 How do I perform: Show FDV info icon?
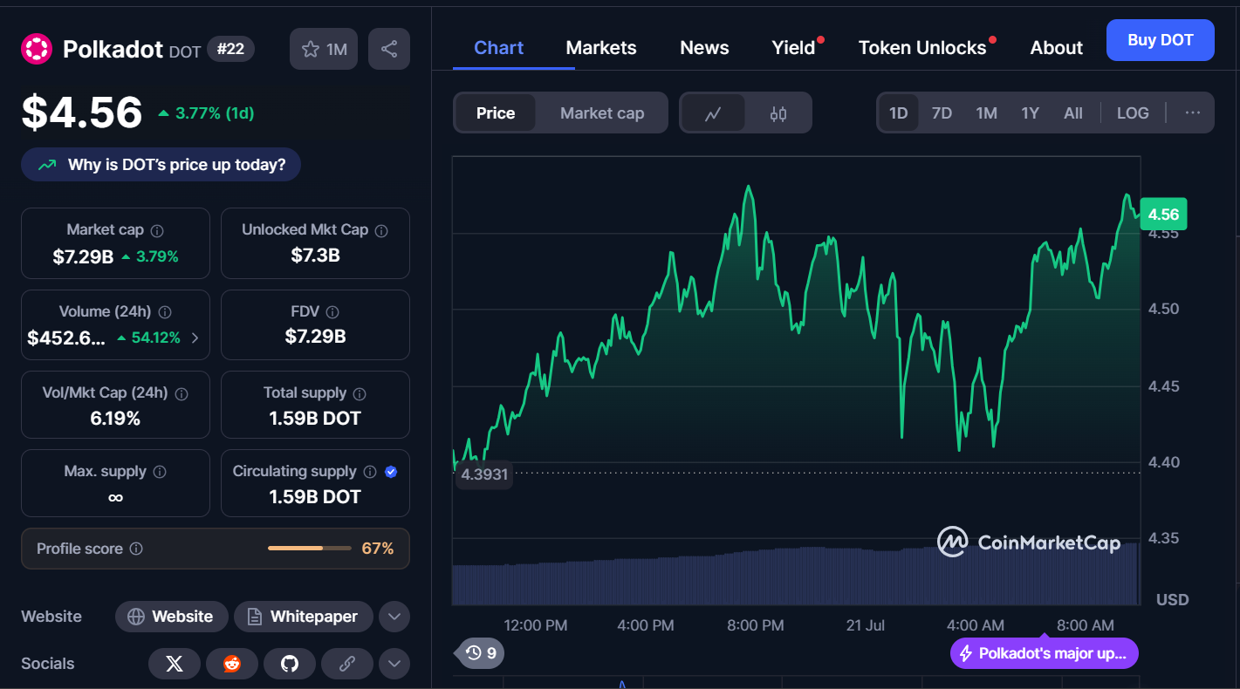(332, 312)
